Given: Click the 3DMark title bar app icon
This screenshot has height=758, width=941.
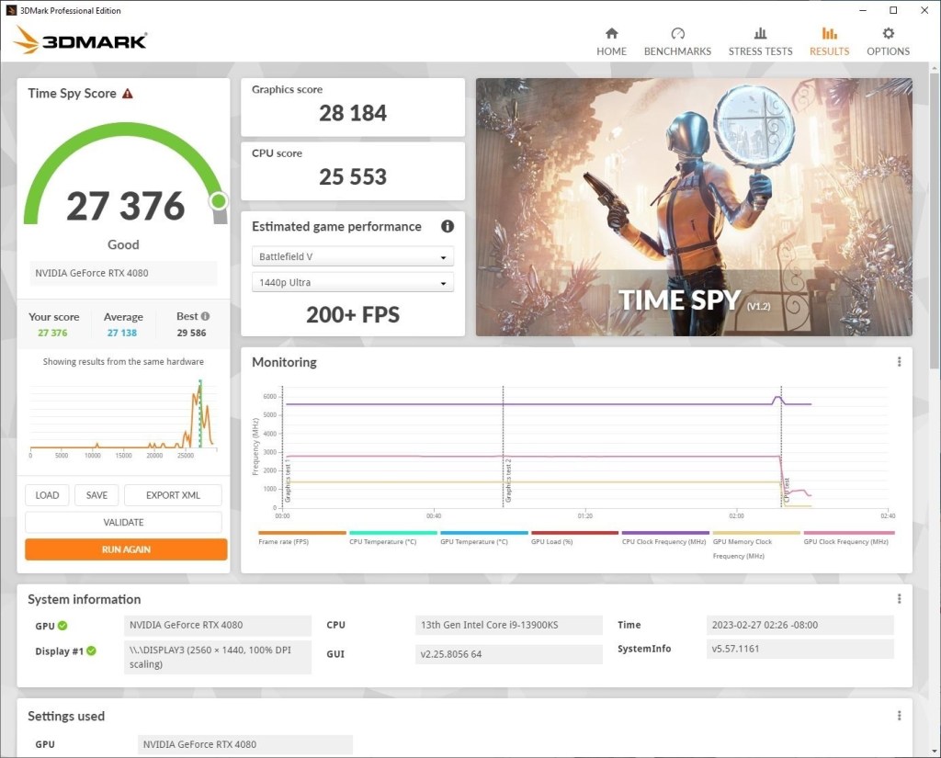Looking at the screenshot, I should [11, 10].
